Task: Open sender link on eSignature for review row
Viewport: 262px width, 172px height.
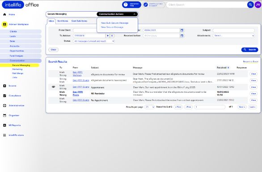Action: (78, 74)
